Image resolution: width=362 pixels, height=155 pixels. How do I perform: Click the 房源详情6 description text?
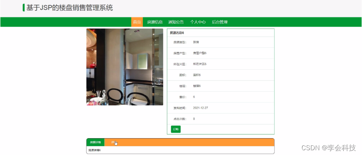[x=94, y=150]
